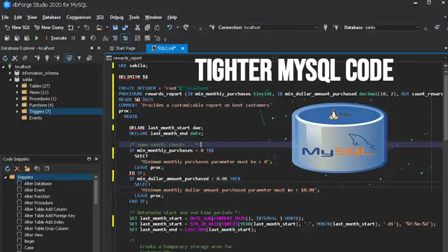Image resolution: width=448 pixels, height=252 pixels.
Task: Click the Save disk icon in toolbar
Action: pyautogui.click(x=115, y=27)
